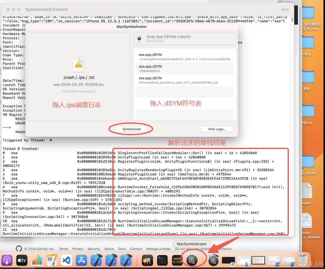Screen dimensions: 325x269
Task: Open the third Xcode hammer icon in dock
Action: pyautogui.click(x=126, y=260)
